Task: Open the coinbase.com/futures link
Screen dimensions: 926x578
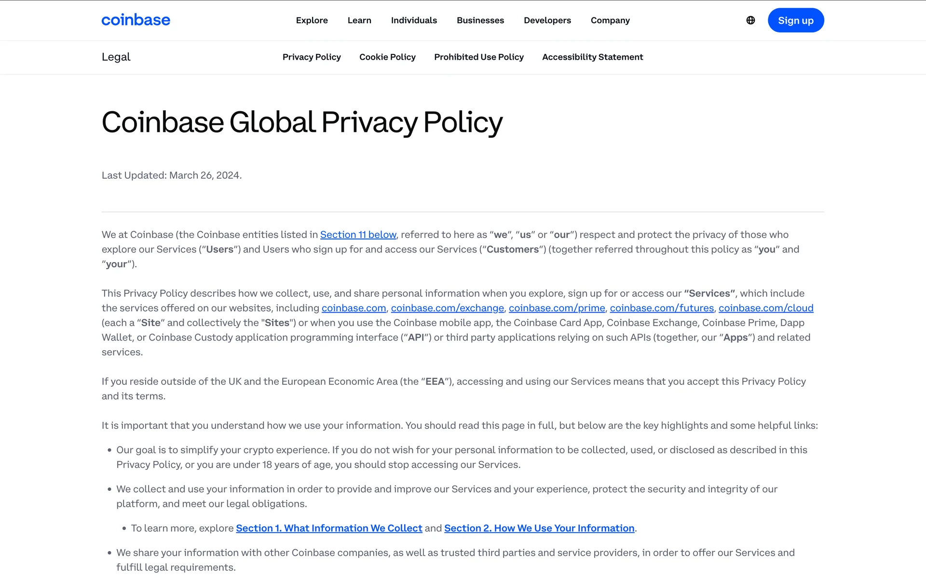Action: tap(661, 308)
